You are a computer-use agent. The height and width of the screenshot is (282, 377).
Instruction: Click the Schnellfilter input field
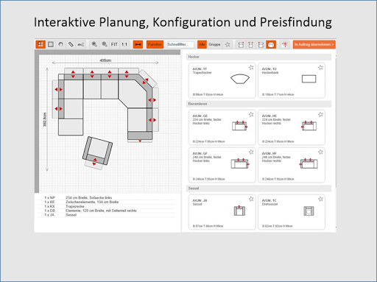pos(180,44)
